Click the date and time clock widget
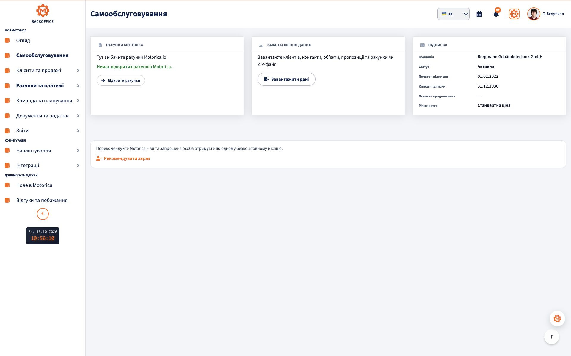 point(43,236)
